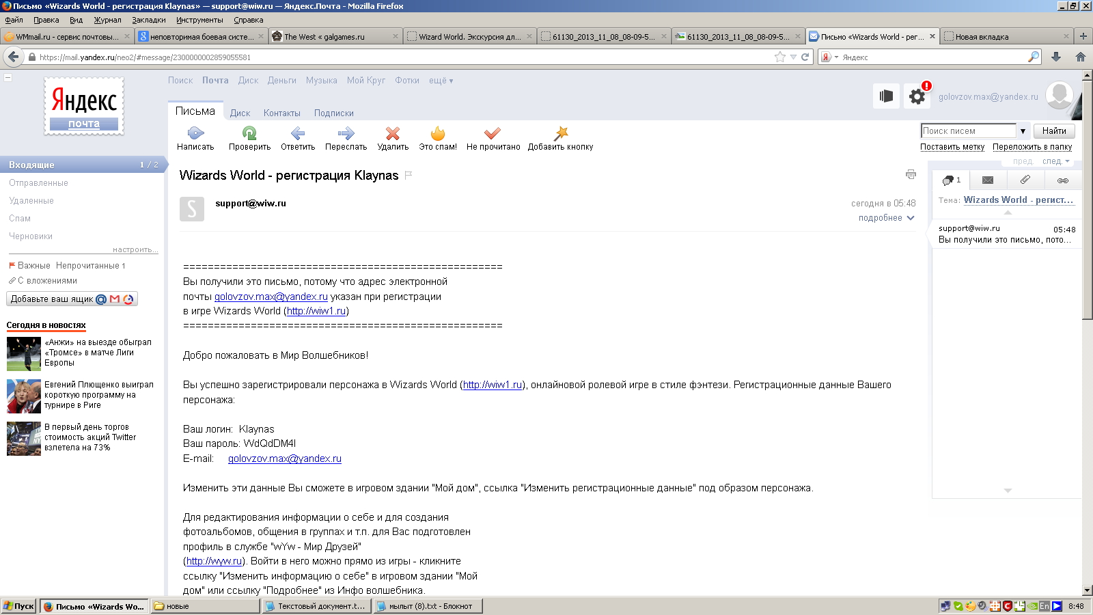Open the envelope tab in the side panel
1093x615 pixels.
(x=988, y=180)
